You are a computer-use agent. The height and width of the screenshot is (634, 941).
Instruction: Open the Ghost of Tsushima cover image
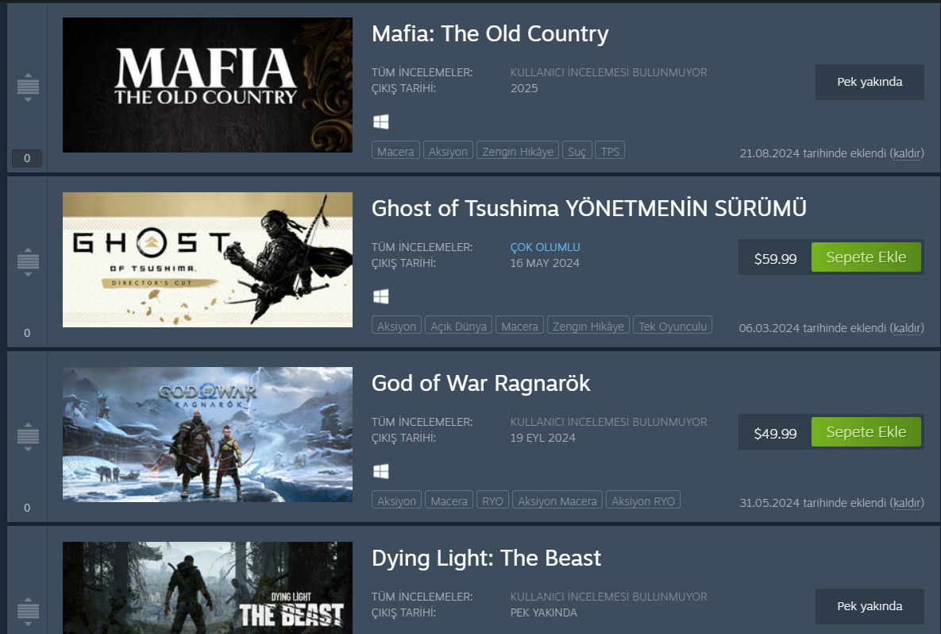pyautogui.click(x=207, y=259)
